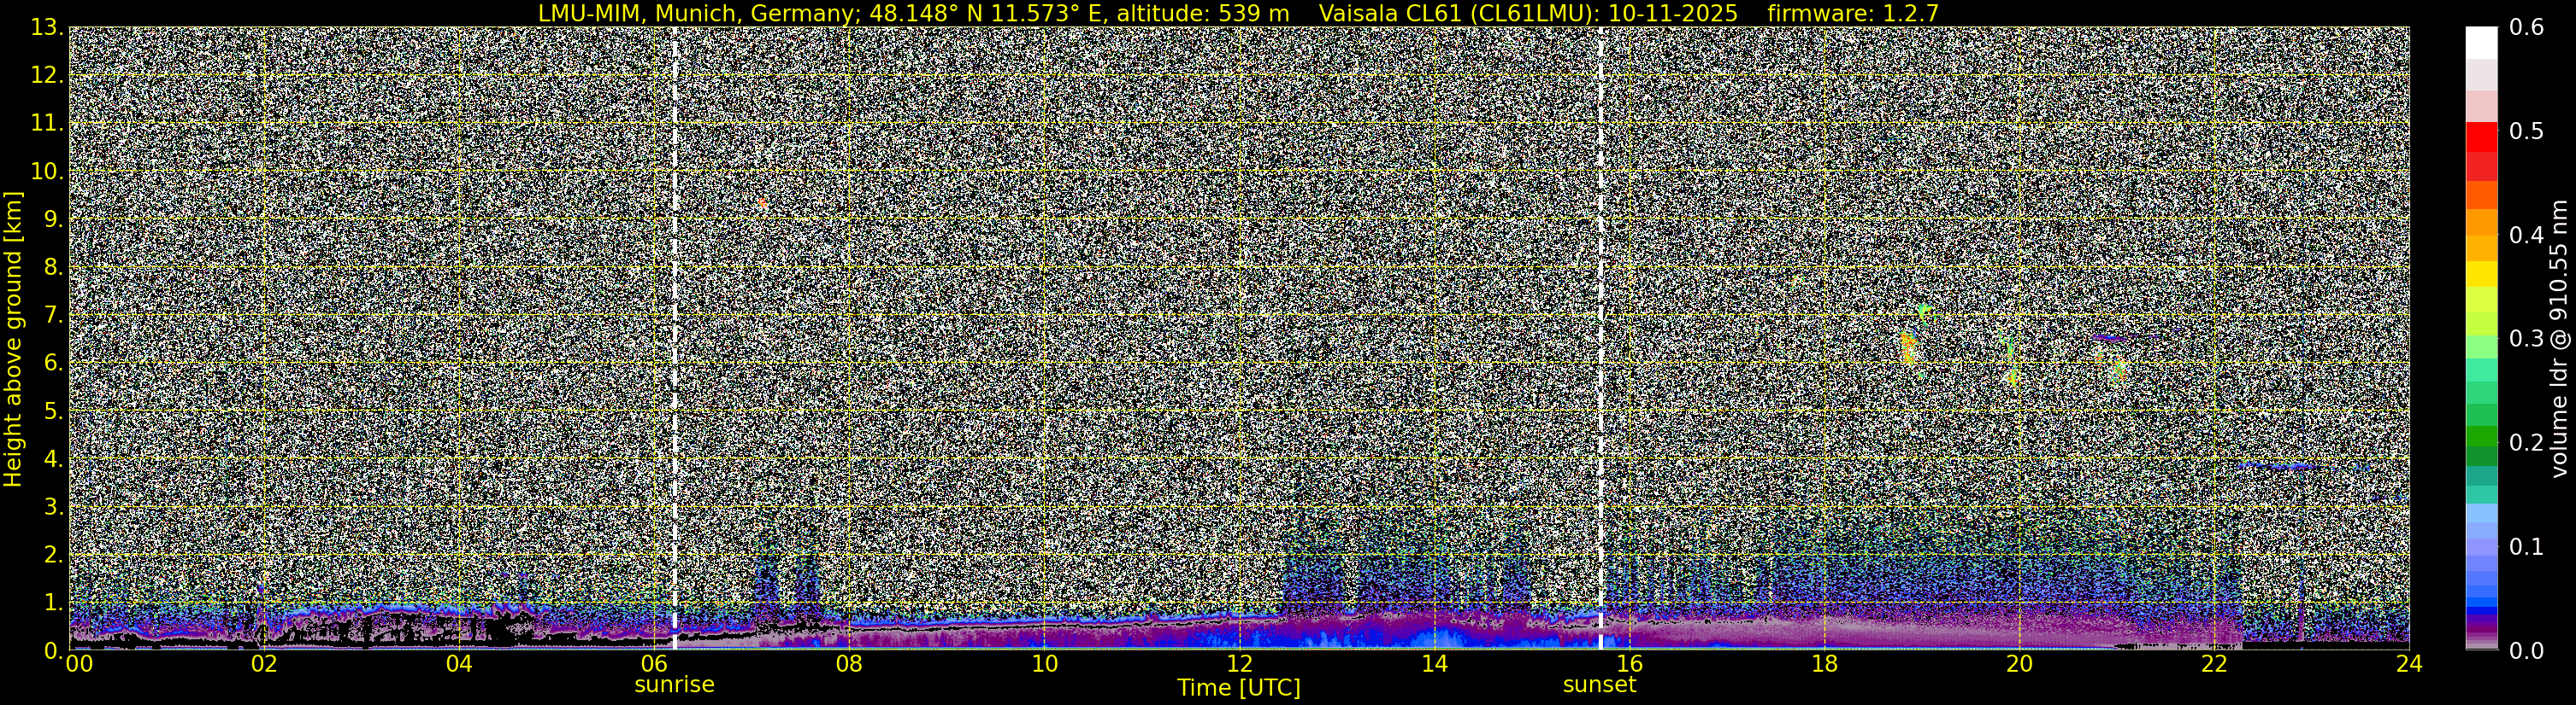Click the height axis tick label '4.'

pos(53,459)
